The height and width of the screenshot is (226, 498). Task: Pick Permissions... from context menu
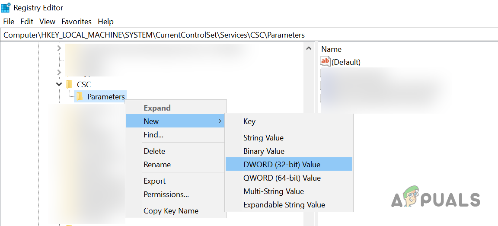(166, 194)
